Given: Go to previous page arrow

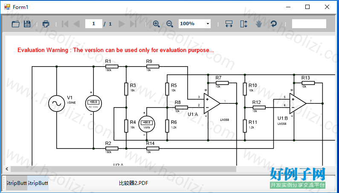Looking at the screenshot, I should click(76, 24).
